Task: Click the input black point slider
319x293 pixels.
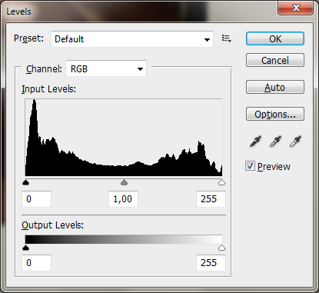Action: (x=26, y=182)
